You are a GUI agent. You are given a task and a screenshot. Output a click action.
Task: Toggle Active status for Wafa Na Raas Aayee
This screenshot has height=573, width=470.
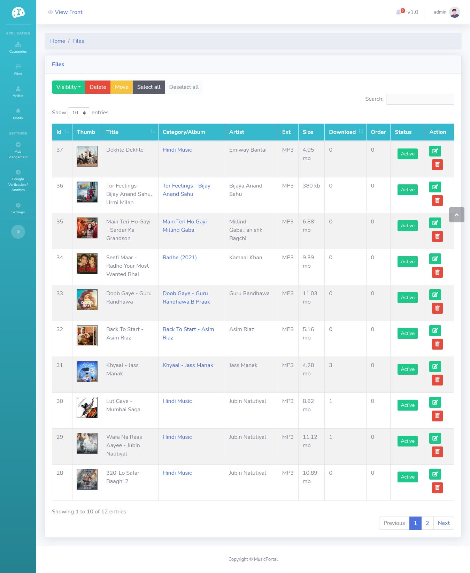(x=408, y=441)
